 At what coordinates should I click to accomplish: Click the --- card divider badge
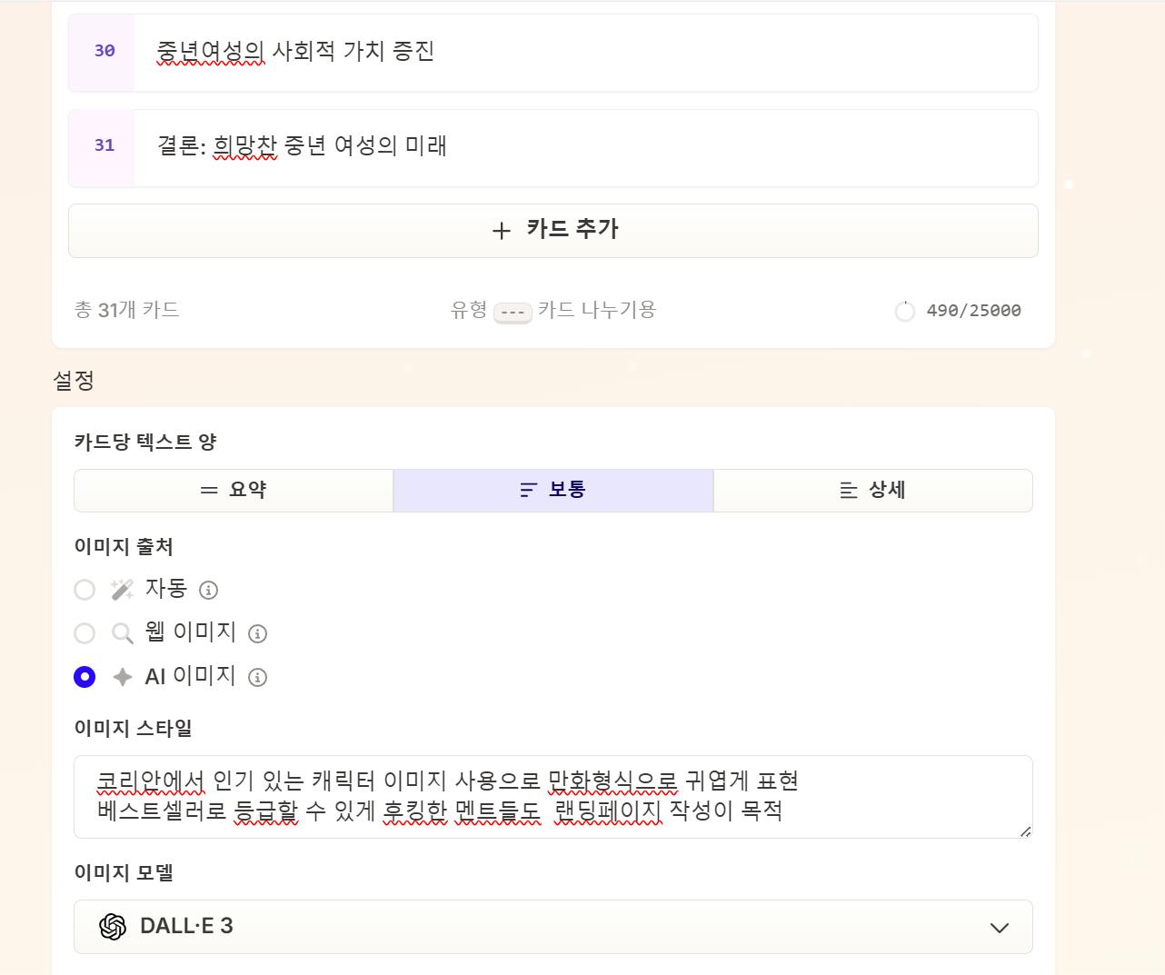513,313
